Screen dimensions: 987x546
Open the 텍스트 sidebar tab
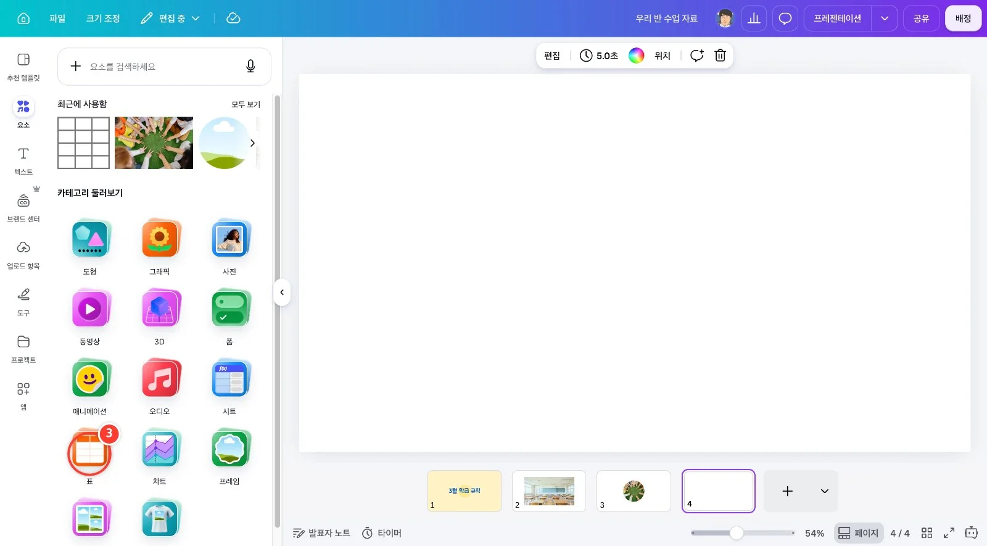pos(23,161)
